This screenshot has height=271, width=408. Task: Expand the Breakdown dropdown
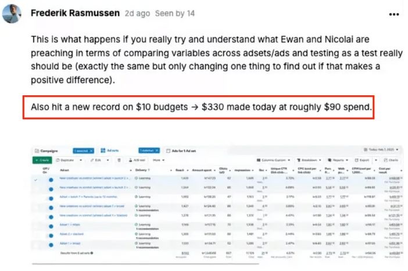(308, 159)
